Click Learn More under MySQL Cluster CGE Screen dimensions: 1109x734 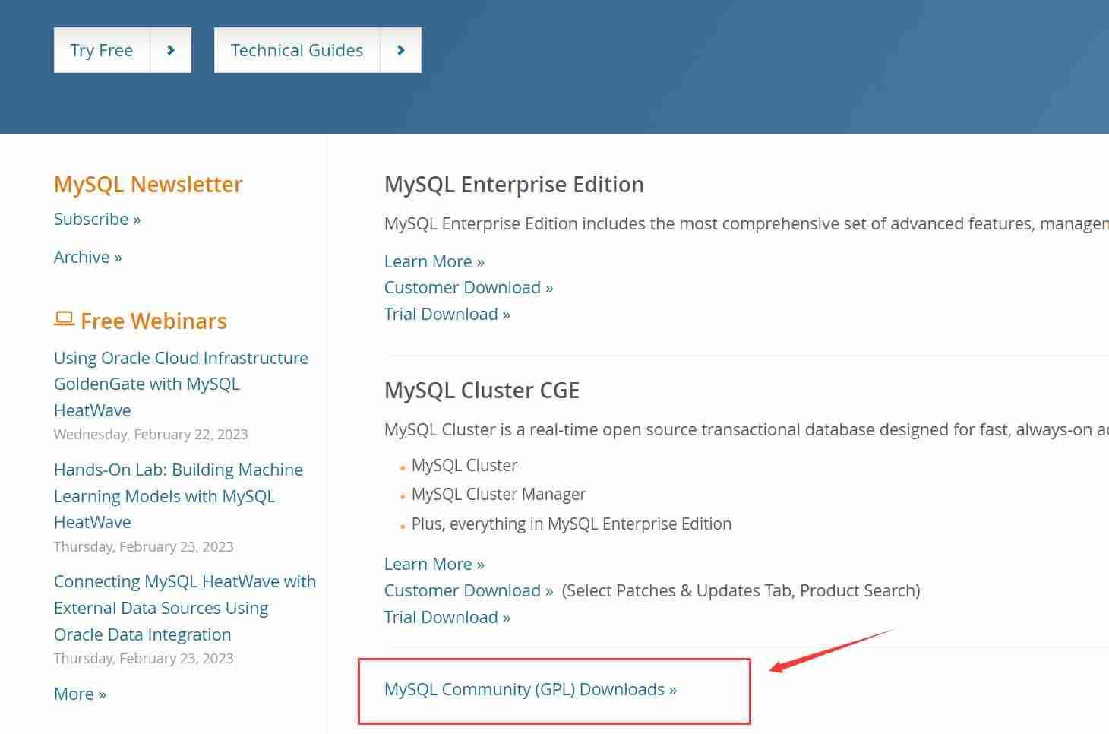pos(429,564)
